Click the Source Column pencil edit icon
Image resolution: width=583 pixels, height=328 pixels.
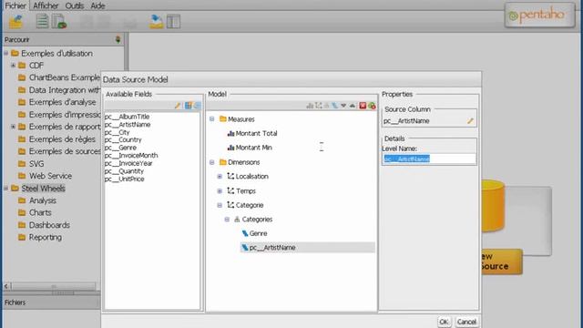click(470, 121)
